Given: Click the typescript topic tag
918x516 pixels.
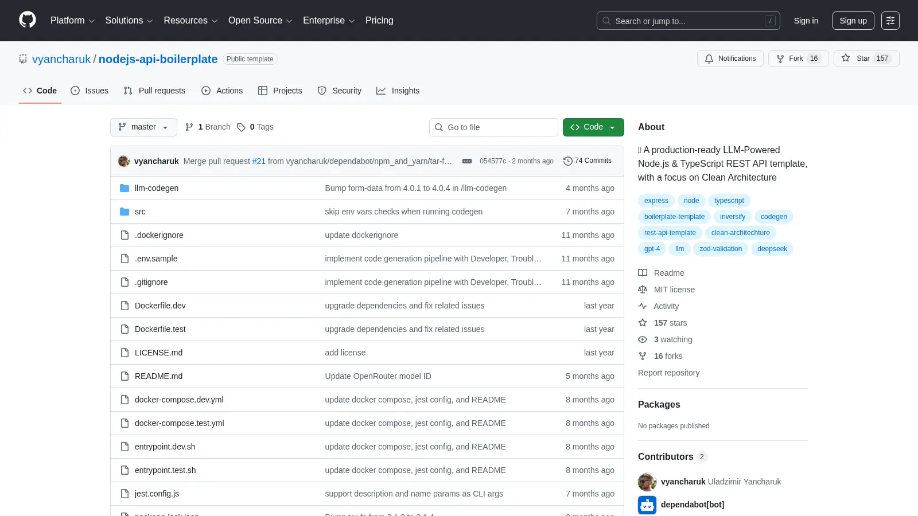Looking at the screenshot, I should (x=729, y=201).
